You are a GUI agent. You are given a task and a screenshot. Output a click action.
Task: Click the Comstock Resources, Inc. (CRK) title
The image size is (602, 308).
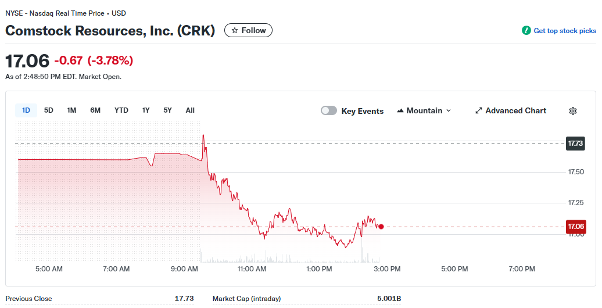click(110, 30)
